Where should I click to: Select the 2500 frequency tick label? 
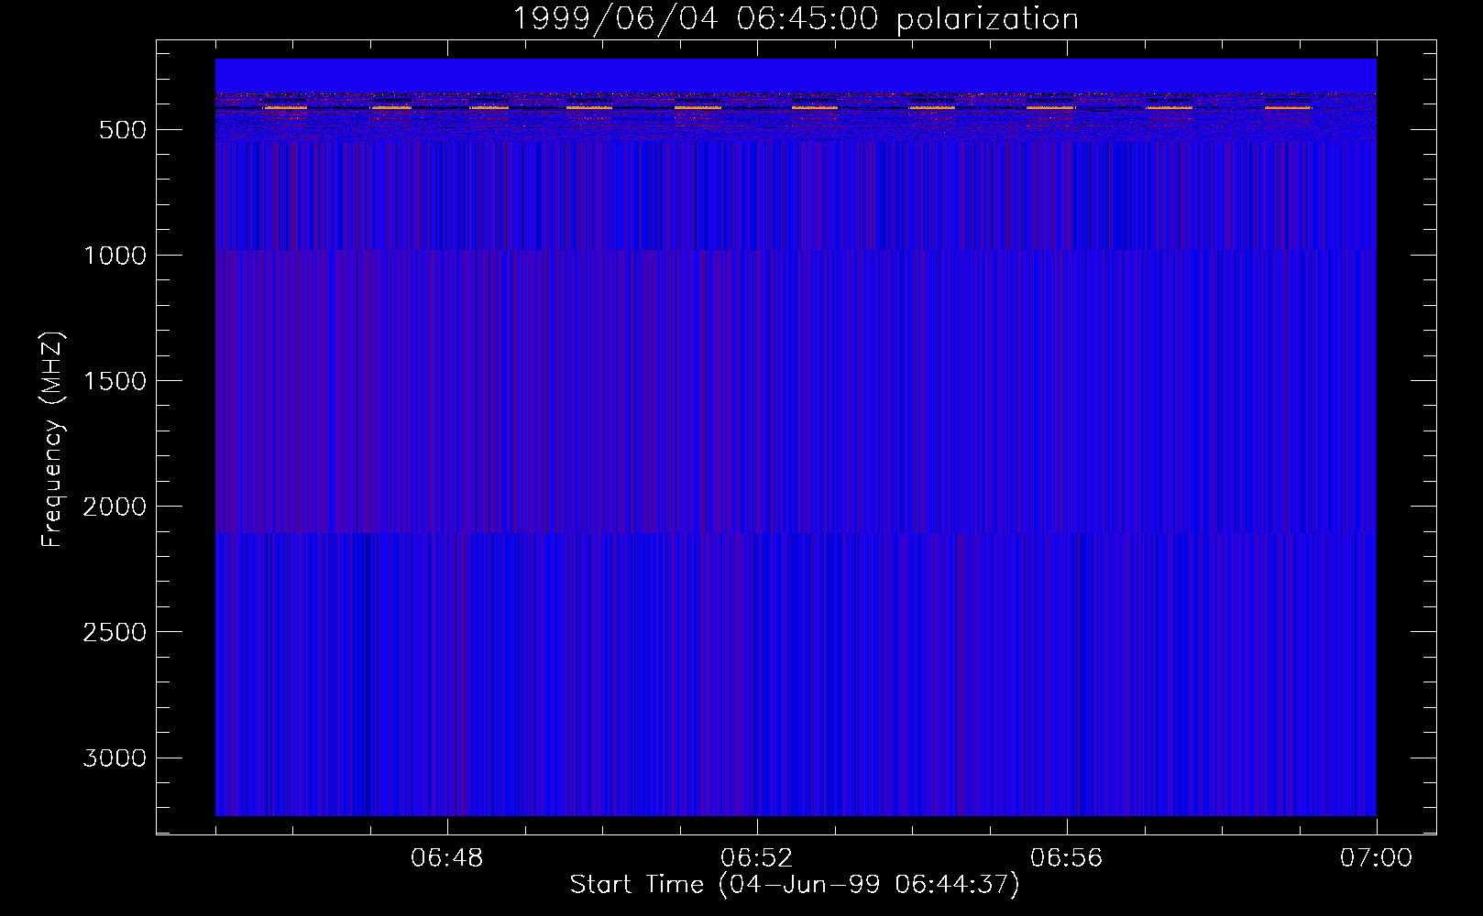tap(115, 632)
